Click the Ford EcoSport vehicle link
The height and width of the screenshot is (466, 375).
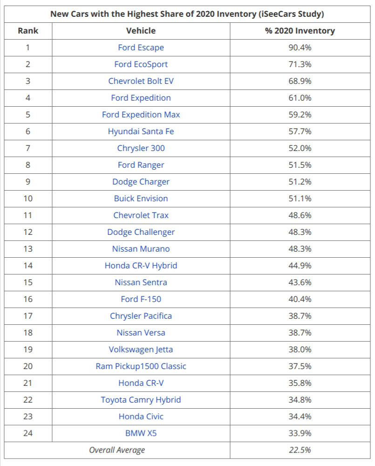coord(141,64)
